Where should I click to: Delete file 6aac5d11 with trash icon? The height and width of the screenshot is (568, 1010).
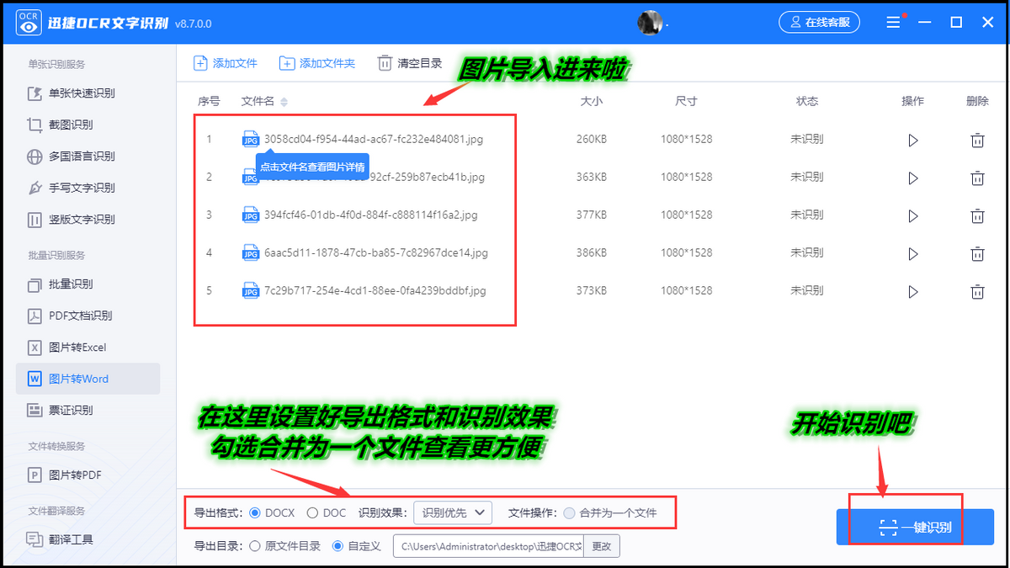click(977, 253)
